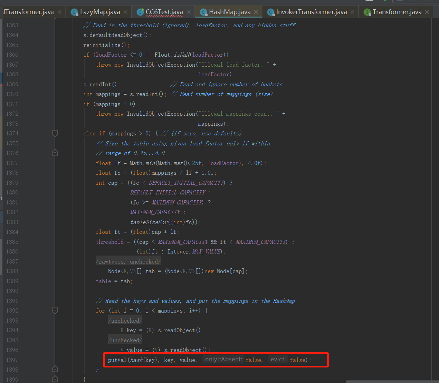Close the InvokerTransformer.java tab

352,12
